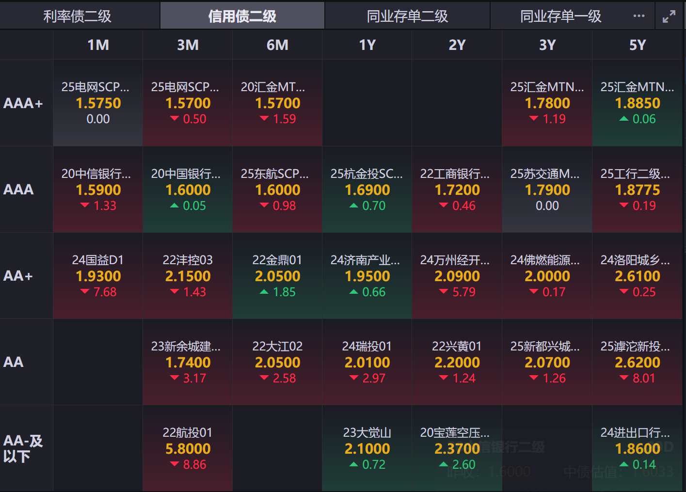Screen dimensions: 686x492
Task: Click 22航投01 bond yielding 5.8000
Action: coord(188,448)
